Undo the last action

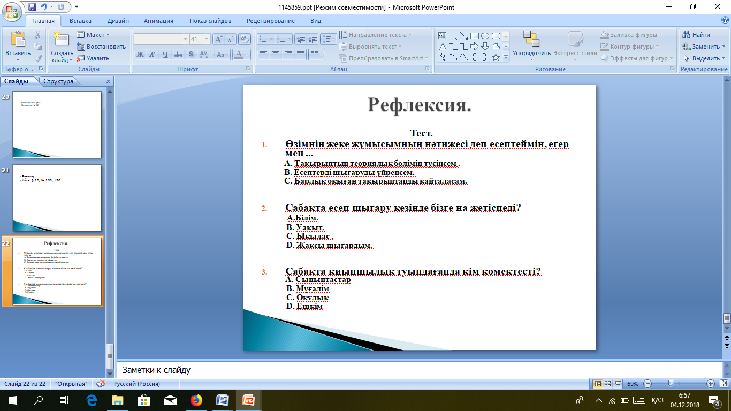pyautogui.click(x=44, y=7)
